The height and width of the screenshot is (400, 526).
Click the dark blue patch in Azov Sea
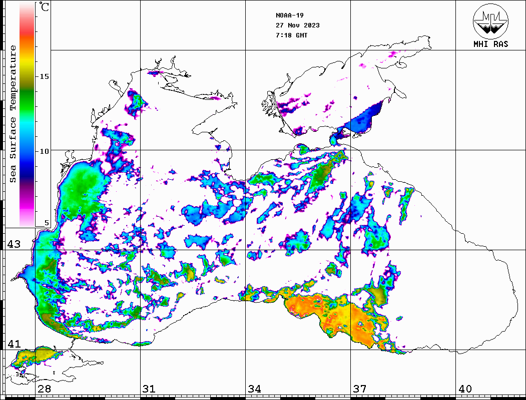pos(364,119)
